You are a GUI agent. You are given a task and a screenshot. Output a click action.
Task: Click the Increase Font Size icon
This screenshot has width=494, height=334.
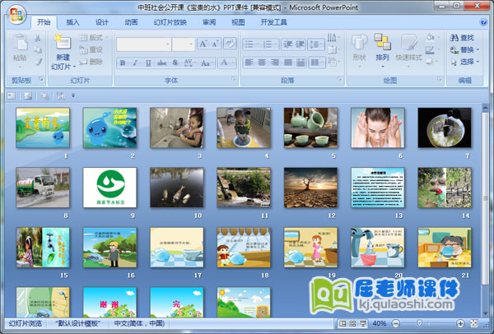pyautogui.click(x=203, y=44)
